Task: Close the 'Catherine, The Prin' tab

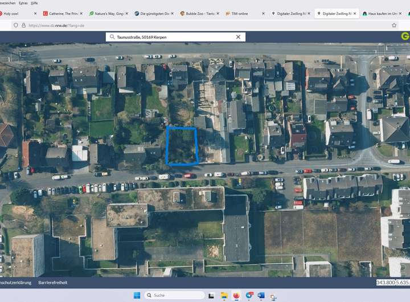Action: tap(82, 13)
